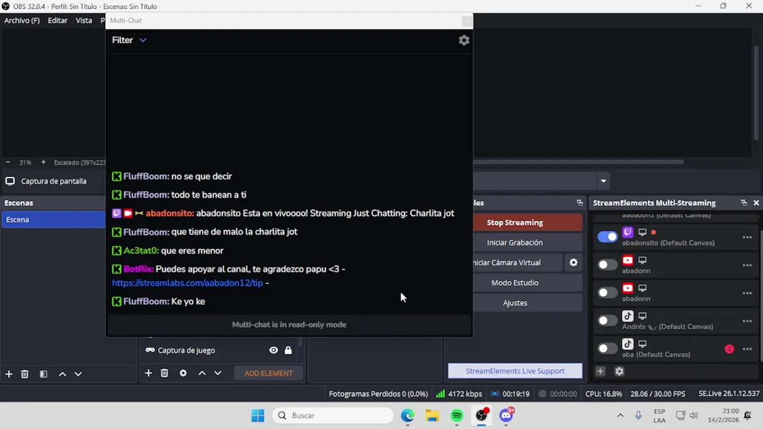
Task: Open Archivo (F) menu
Action: point(22,20)
